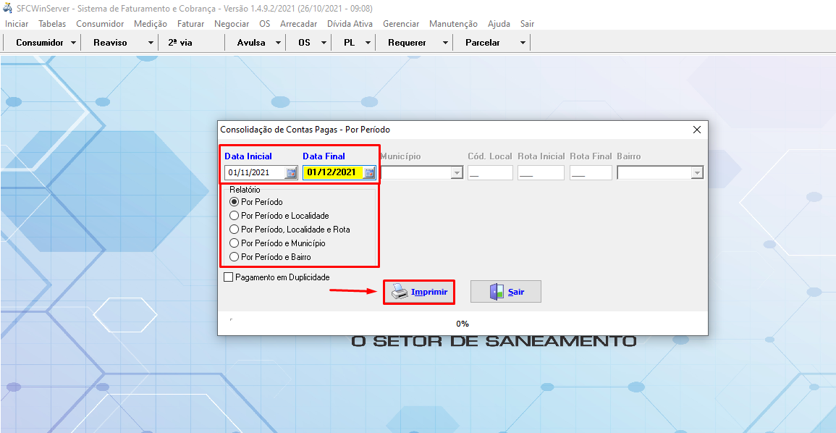Open the Dívida Ativa menu

350,24
